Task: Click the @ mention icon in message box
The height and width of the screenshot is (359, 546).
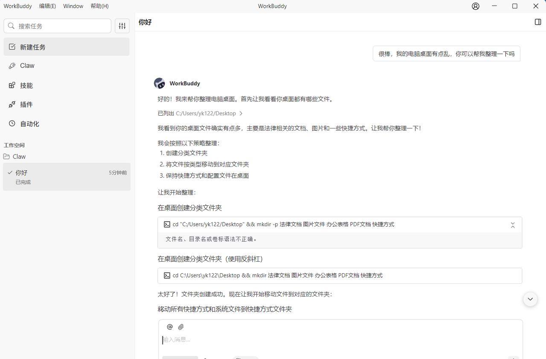Action: pos(170,327)
